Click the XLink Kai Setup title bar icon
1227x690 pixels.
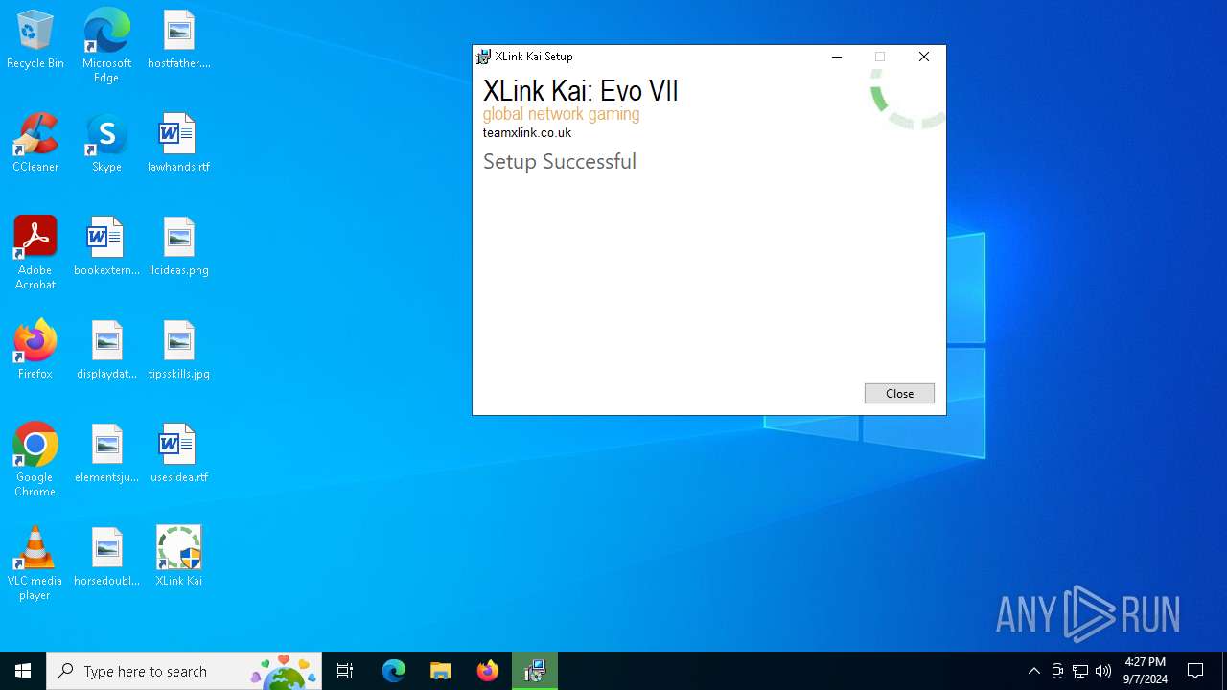tap(484, 57)
